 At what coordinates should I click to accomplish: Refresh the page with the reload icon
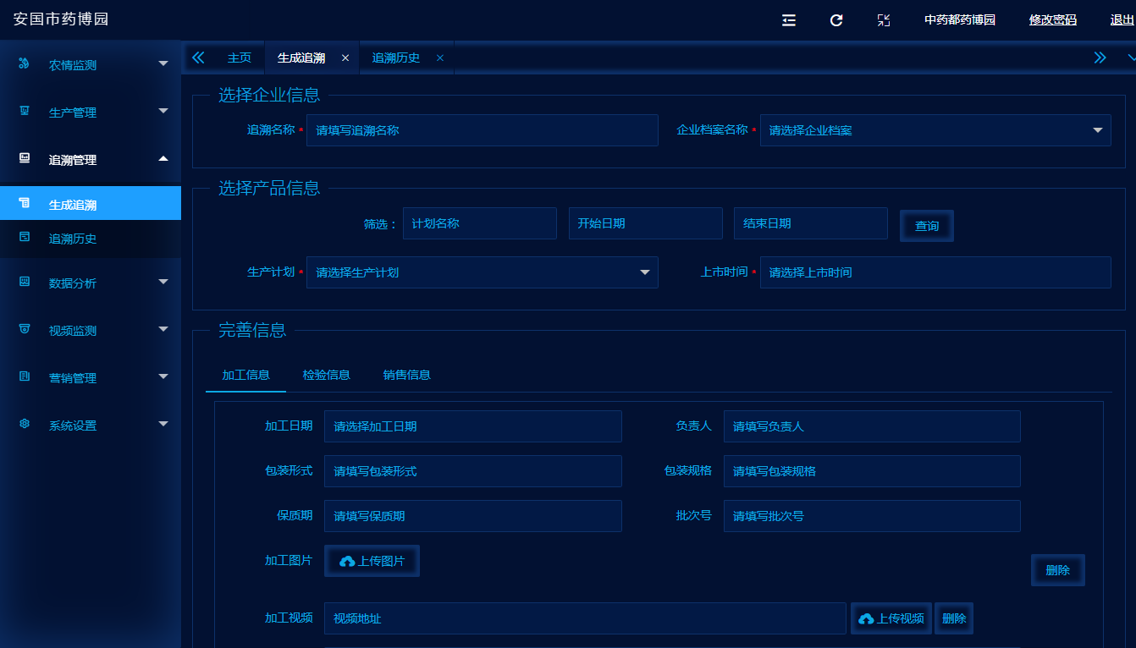(x=836, y=20)
